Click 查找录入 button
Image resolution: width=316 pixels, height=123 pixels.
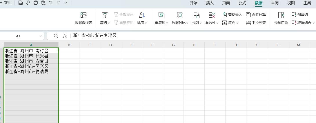click(x=232, y=15)
